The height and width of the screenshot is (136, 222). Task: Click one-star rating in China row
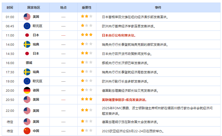pyautogui.click(x=87, y=131)
